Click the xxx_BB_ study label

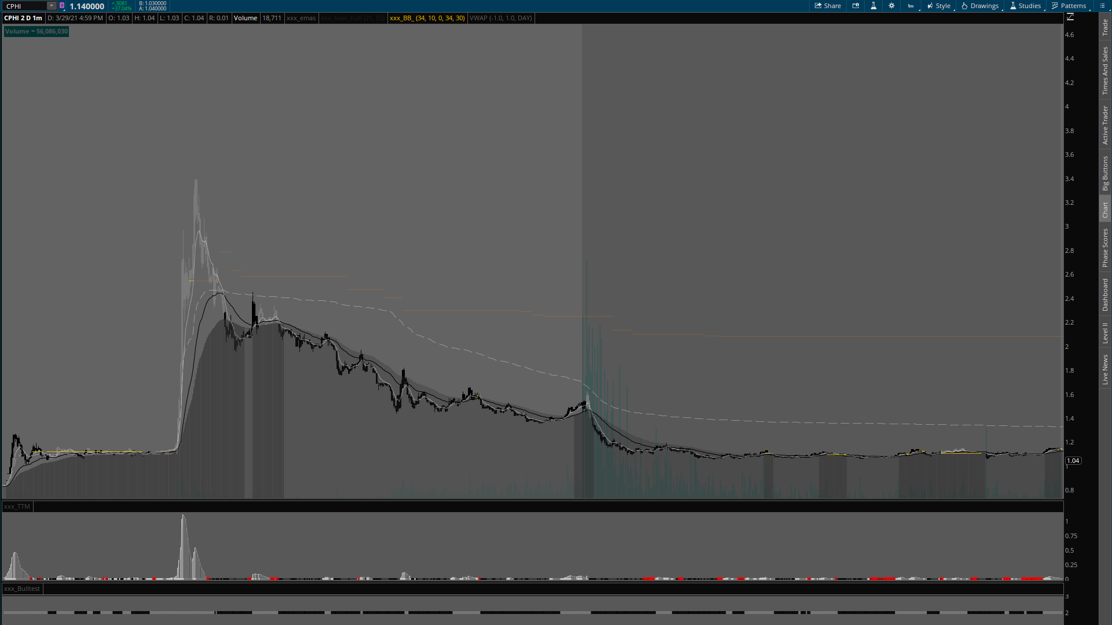(x=427, y=18)
